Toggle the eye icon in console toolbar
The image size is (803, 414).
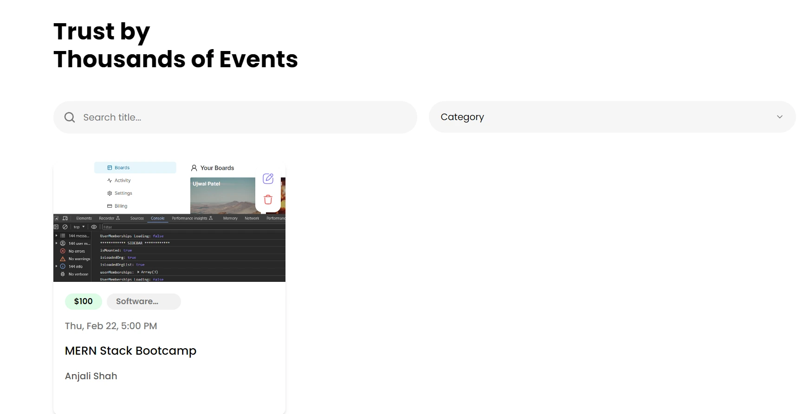point(94,227)
